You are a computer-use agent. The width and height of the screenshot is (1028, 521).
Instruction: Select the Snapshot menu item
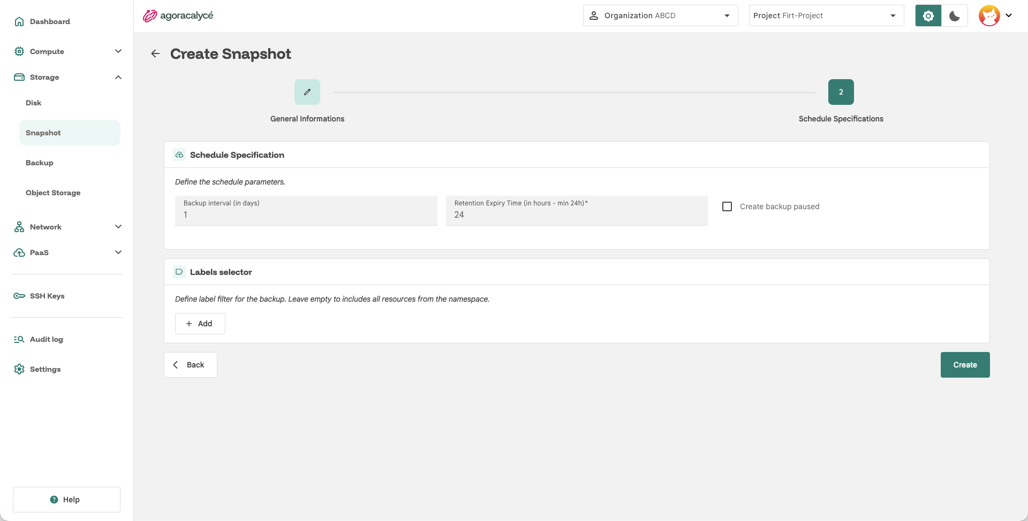(70, 133)
